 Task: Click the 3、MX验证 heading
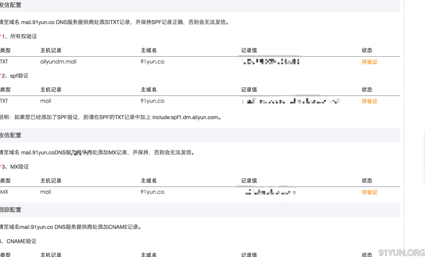click(x=15, y=167)
